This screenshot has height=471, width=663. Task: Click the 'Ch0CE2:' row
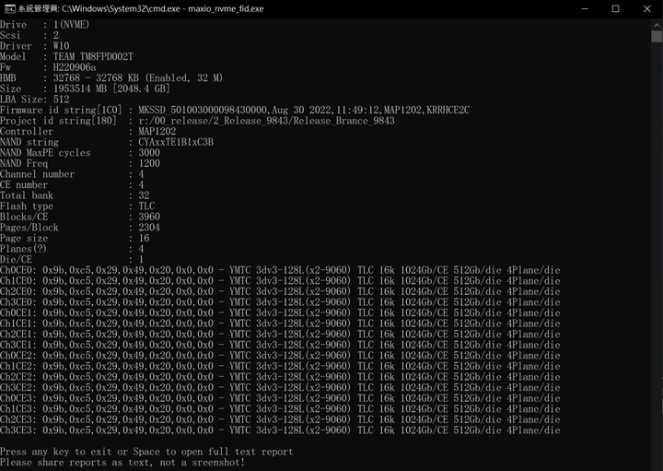[280, 356]
